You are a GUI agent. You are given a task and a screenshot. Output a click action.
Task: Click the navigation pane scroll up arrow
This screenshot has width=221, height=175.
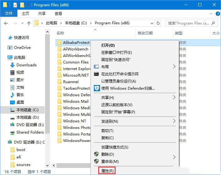pos(48,32)
